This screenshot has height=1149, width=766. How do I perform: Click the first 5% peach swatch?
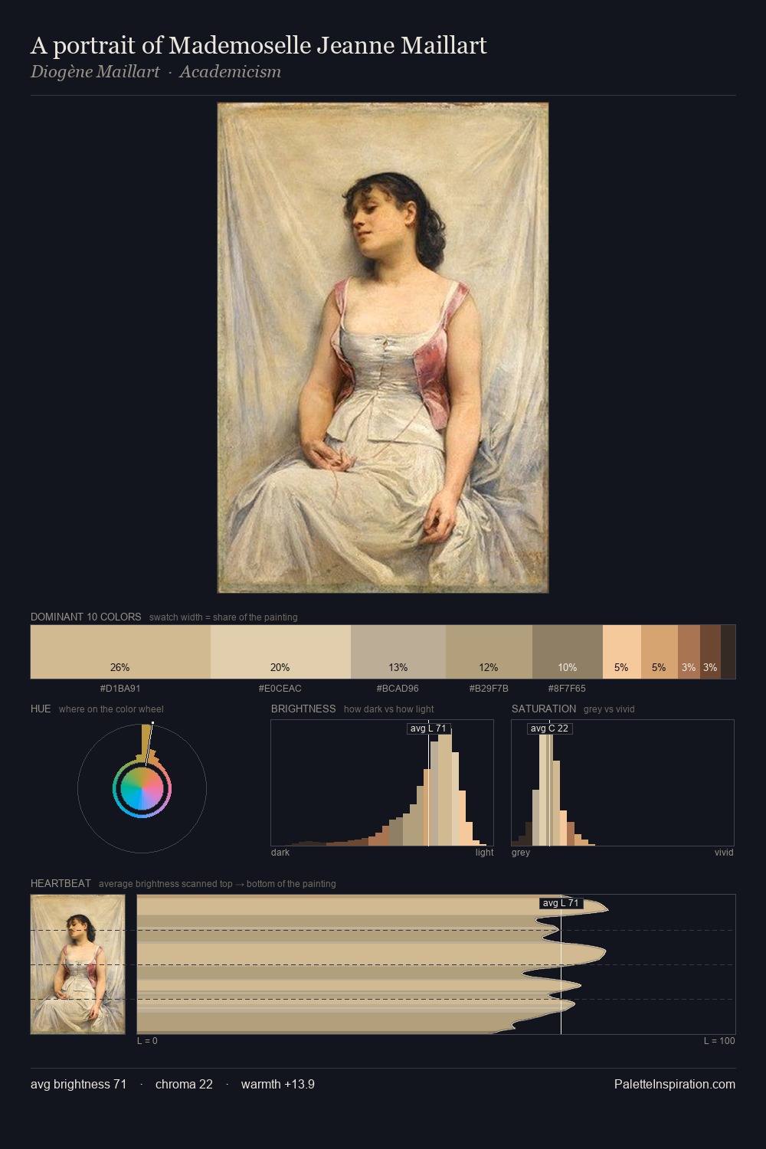click(x=622, y=652)
